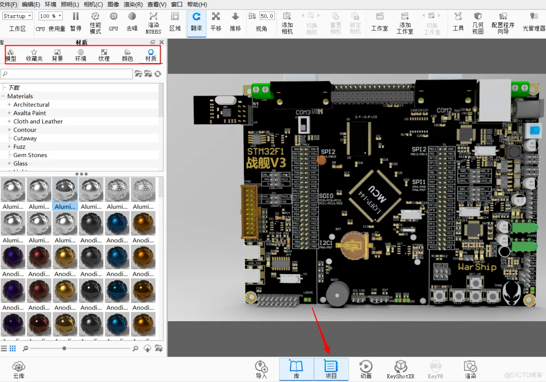The image size is (546, 382).
Task: Toggle 区域 region render
Action: pos(175,22)
